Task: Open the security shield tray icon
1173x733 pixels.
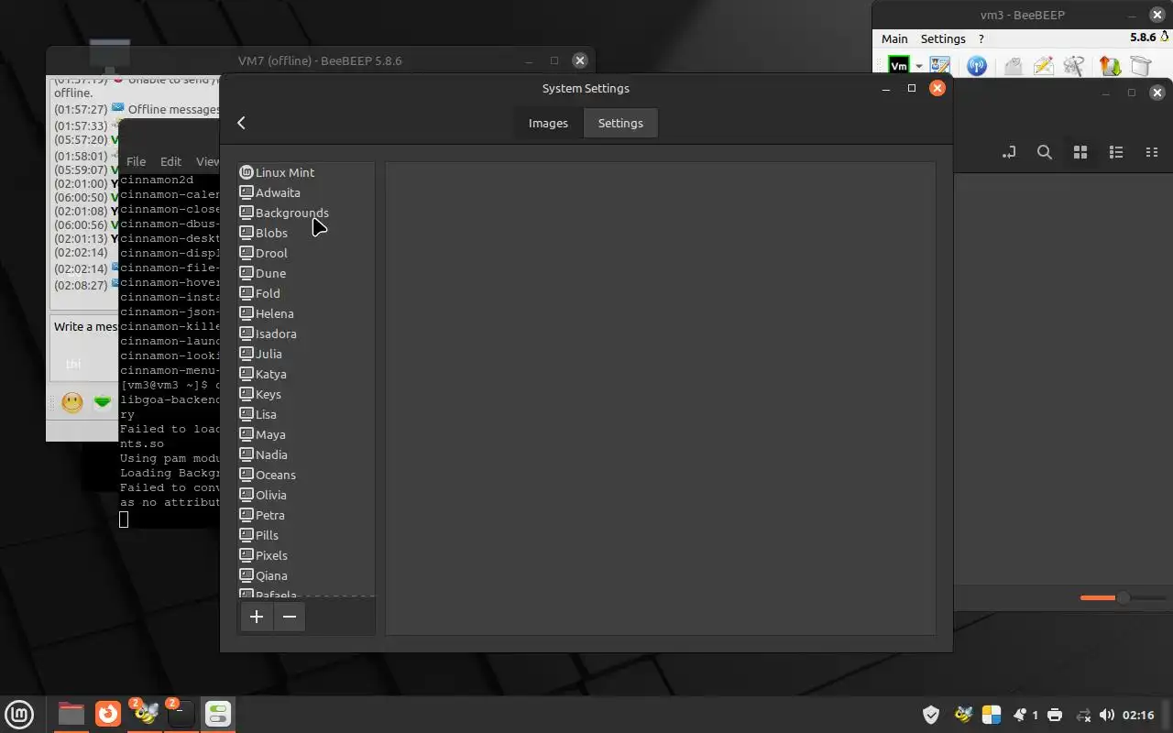Action: [931, 715]
